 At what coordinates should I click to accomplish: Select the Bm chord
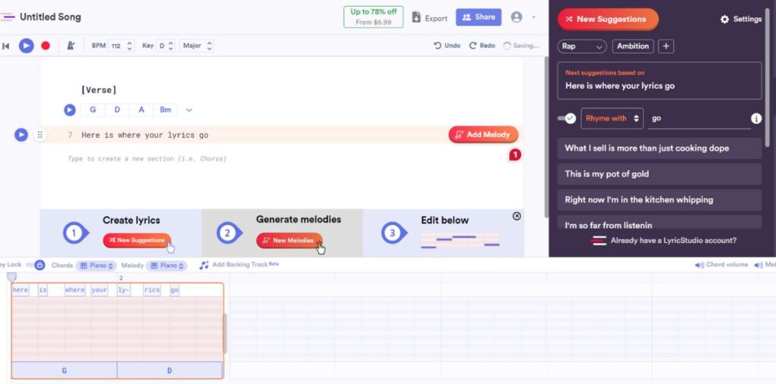165,110
